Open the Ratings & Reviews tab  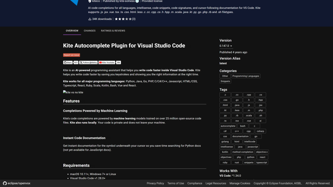click(113, 31)
